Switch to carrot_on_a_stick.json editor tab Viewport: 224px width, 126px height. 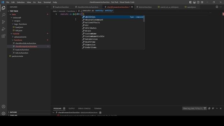click(x=169, y=7)
